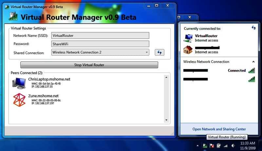Viewport: 262px width, 151px height.
Task: Maximize the Virtual Router Manager window
Action: [x=157, y=6]
